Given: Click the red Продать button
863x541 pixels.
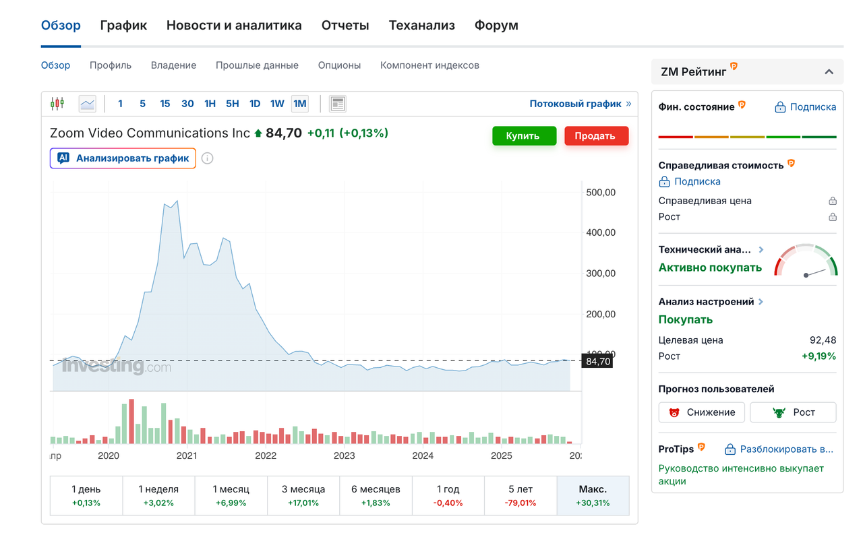Looking at the screenshot, I should pos(596,135).
